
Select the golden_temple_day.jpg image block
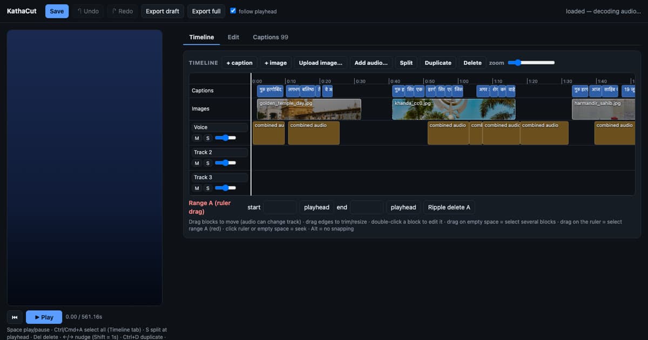click(309, 109)
